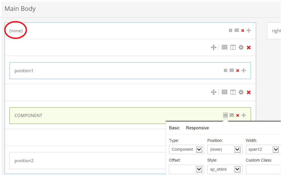Open gear settings for position1 block
The image size is (281, 175).
225,71
